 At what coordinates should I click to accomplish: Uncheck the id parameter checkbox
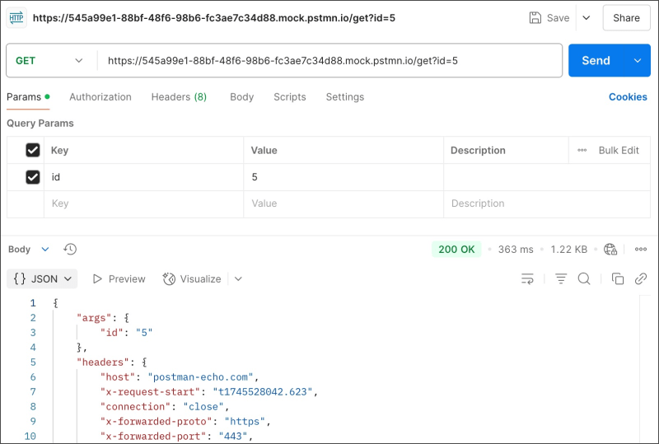tap(33, 177)
